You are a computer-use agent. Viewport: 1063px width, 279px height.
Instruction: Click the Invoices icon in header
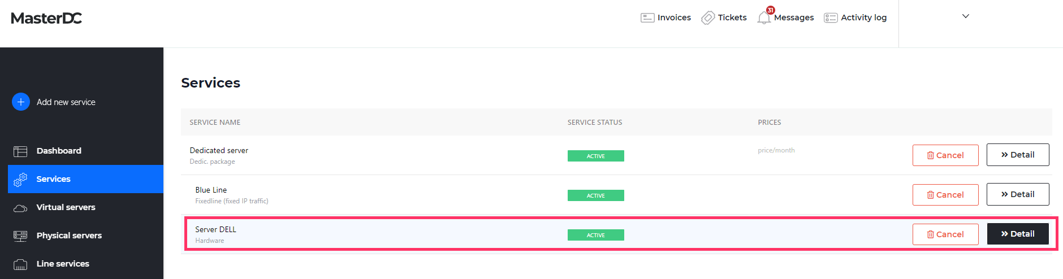(647, 18)
